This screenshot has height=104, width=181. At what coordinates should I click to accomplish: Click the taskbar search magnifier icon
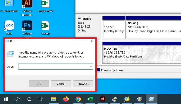(x=18, y=99)
